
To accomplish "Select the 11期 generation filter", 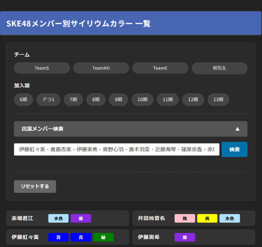I will pos(168,100).
